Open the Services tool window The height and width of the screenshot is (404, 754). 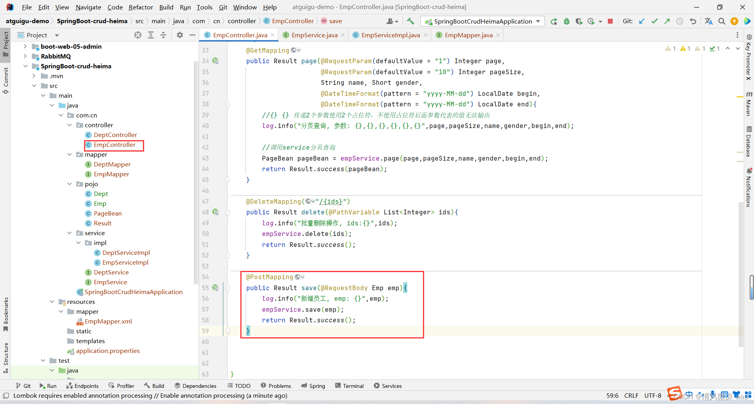pos(388,386)
